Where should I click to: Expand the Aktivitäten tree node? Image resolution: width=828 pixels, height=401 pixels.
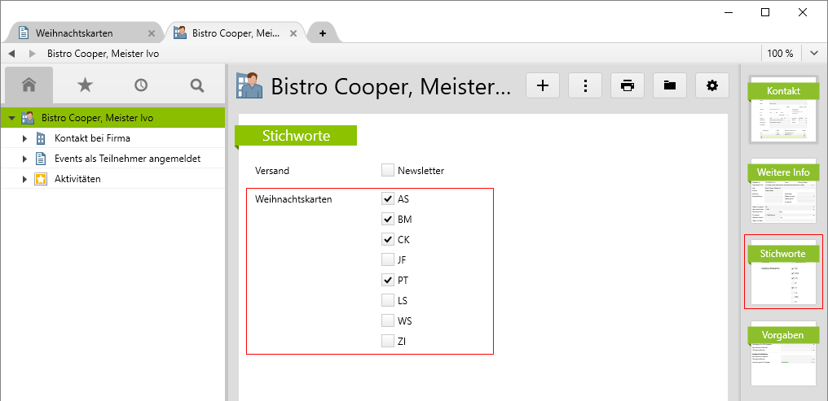pyautogui.click(x=25, y=179)
